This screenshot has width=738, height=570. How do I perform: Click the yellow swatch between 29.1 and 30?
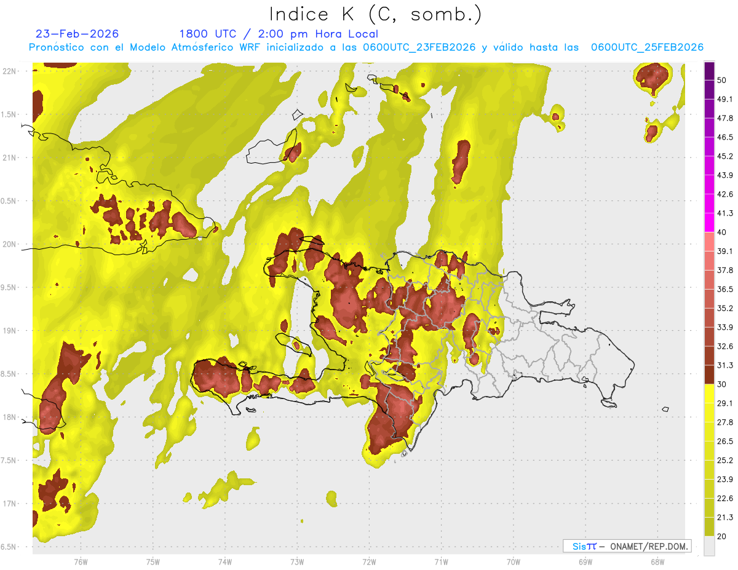(x=709, y=394)
